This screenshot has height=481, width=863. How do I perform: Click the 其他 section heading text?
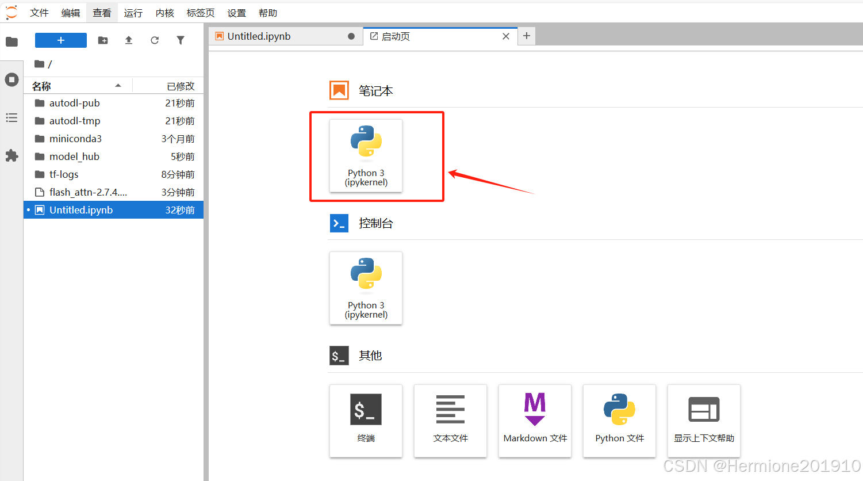[370, 356]
